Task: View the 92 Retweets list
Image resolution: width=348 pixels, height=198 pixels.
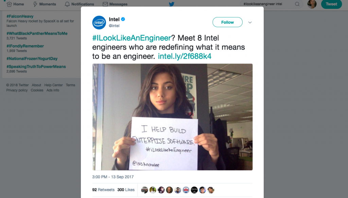Action: point(103,190)
